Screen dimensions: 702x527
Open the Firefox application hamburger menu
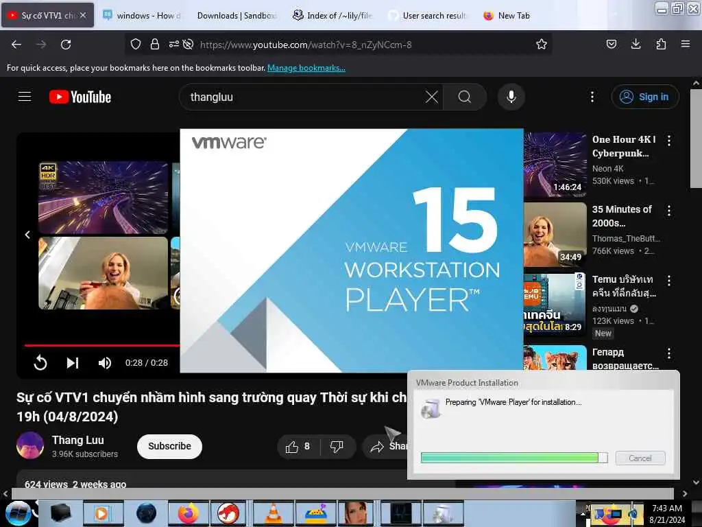[686, 45]
